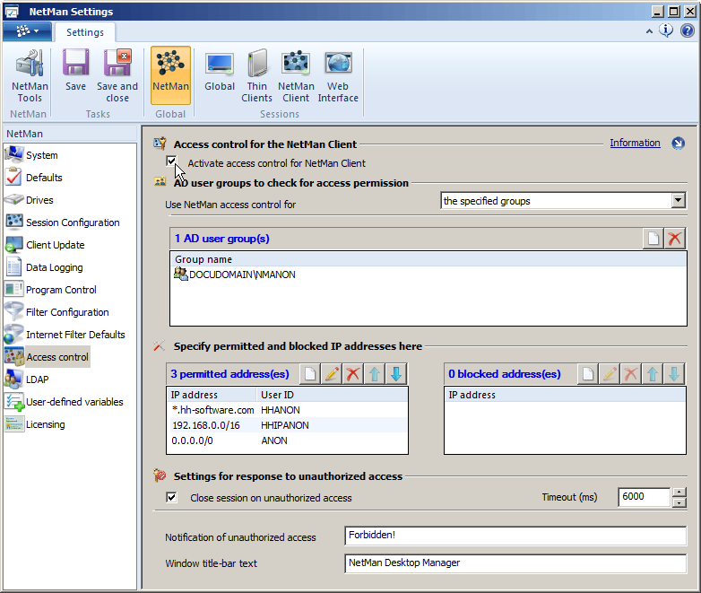Image resolution: width=701 pixels, height=593 pixels.
Task: Select the NetMan global settings icon
Action: 170,75
